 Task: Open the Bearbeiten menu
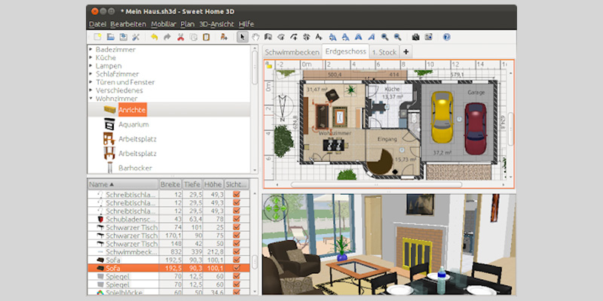point(128,24)
